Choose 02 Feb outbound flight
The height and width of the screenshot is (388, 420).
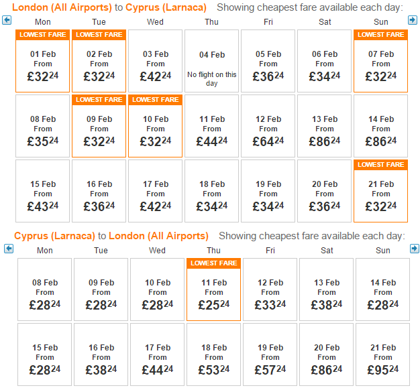(99, 61)
